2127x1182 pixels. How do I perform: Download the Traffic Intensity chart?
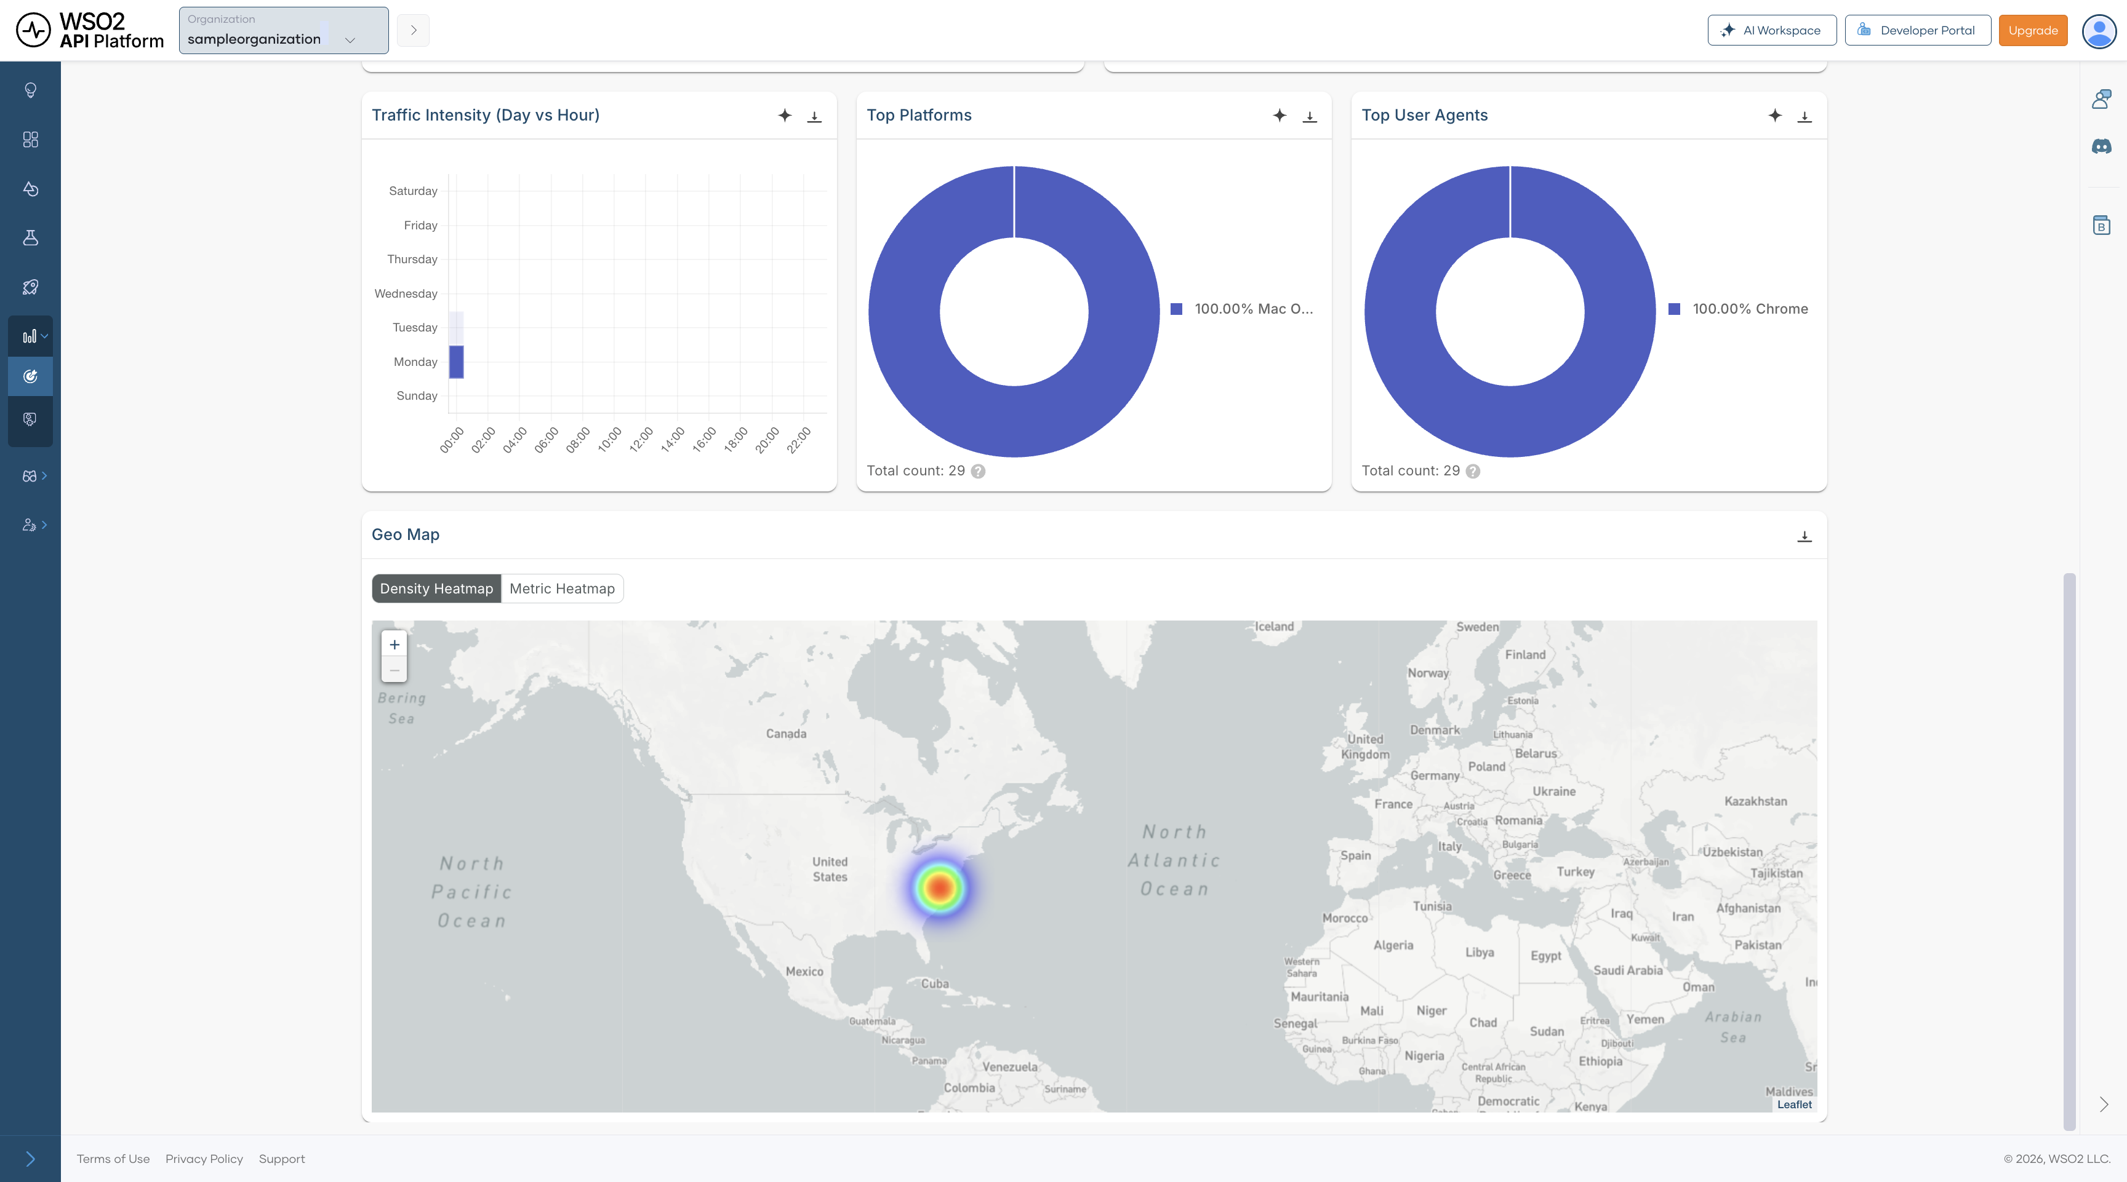click(814, 116)
